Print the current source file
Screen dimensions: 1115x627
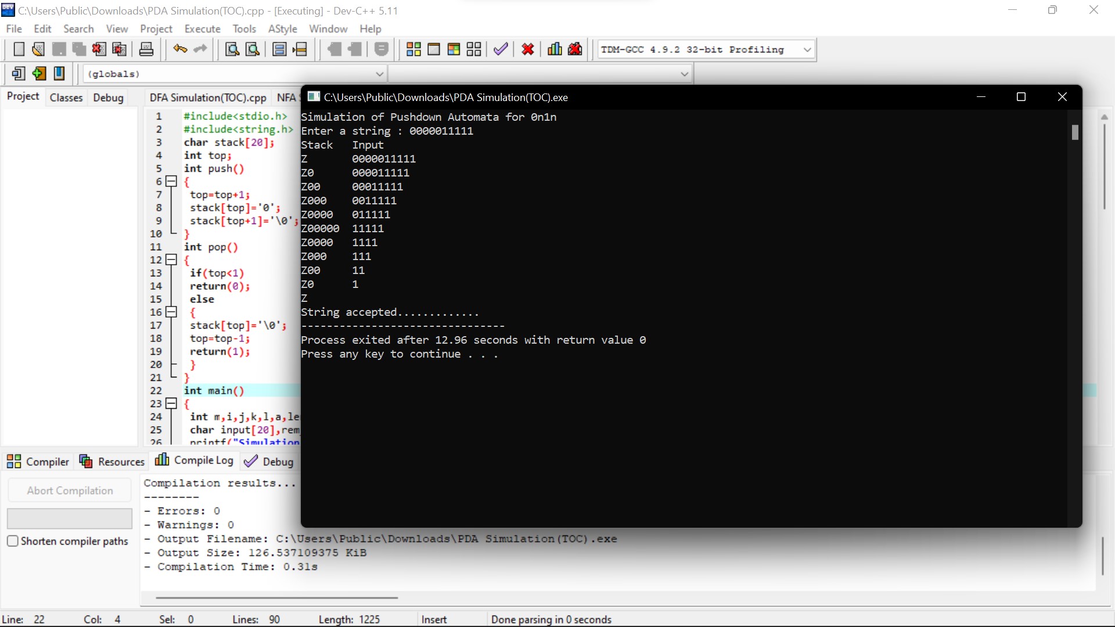(146, 49)
